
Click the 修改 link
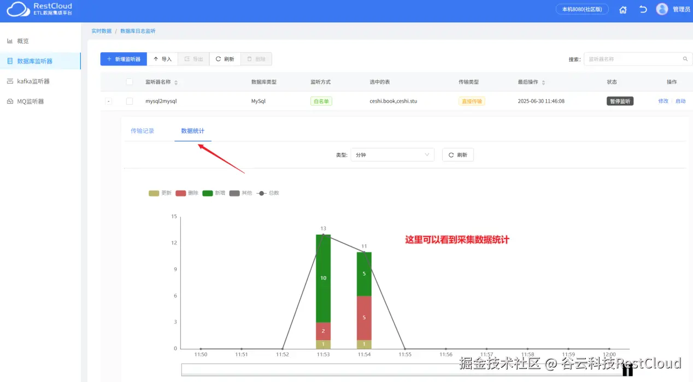(663, 101)
